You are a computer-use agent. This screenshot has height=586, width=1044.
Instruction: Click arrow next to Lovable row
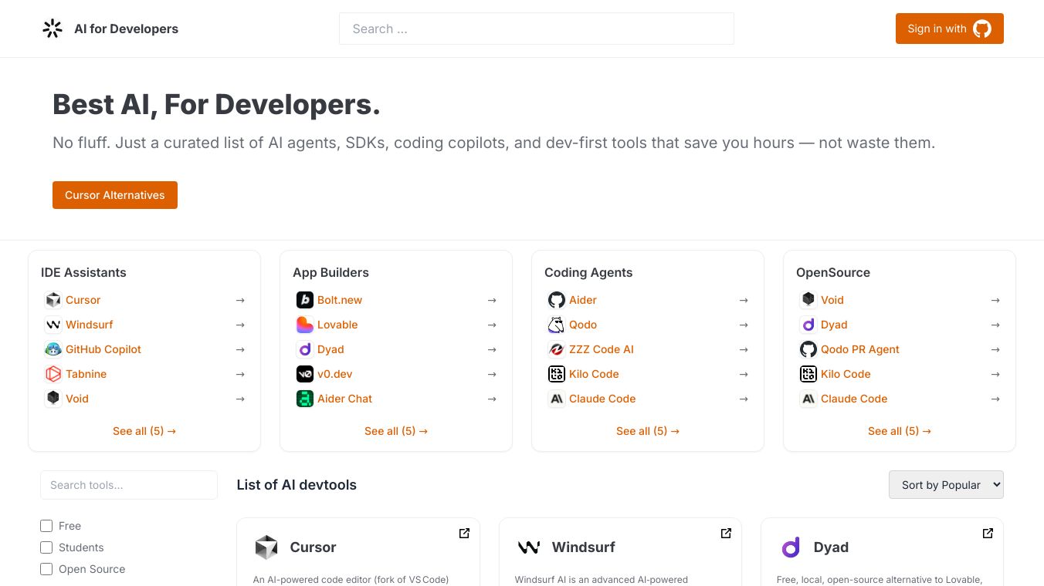pyautogui.click(x=492, y=325)
